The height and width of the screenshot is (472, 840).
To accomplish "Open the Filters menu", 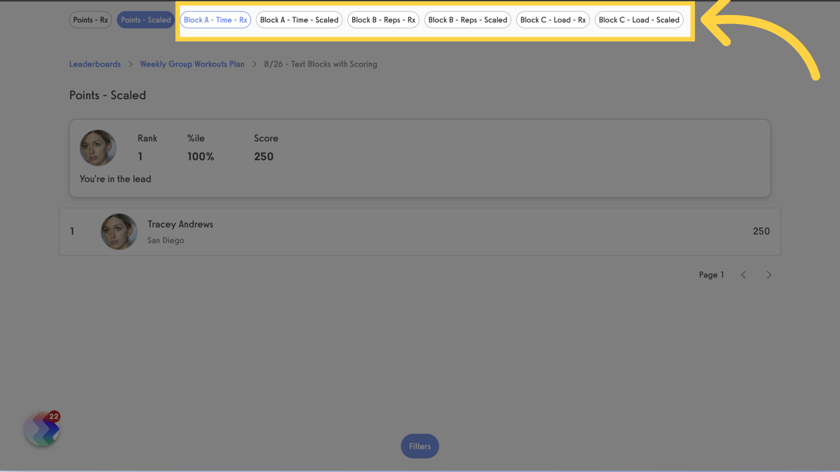I will tap(420, 446).
